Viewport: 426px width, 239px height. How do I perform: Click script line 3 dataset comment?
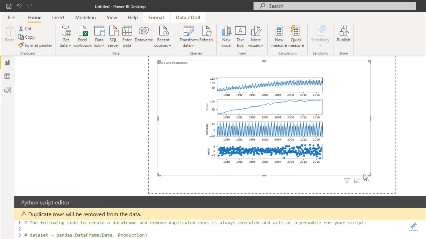point(85,235)
